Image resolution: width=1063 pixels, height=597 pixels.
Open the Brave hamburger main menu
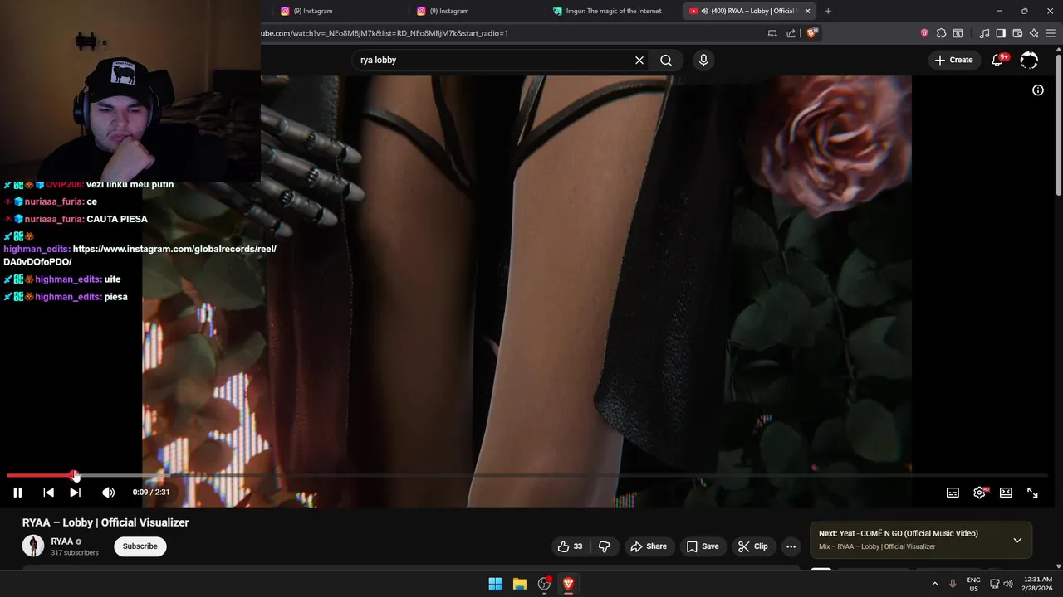(1051, 33)
